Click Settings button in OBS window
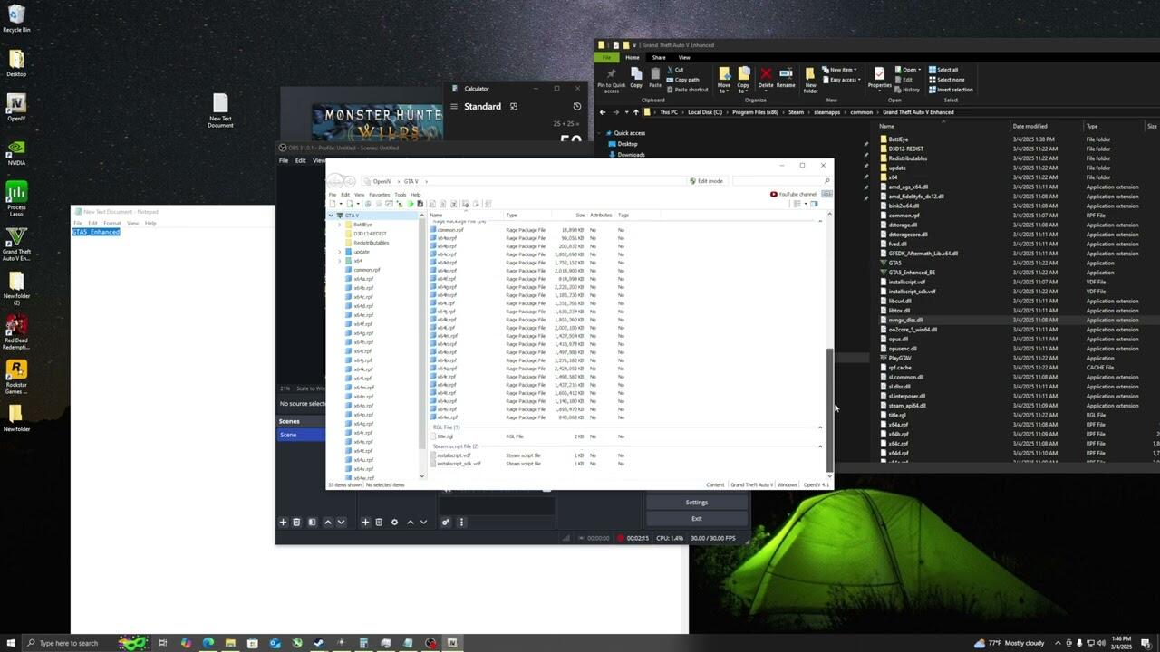This screenshot has width=1160, height=652. click(x=696, y=502)
